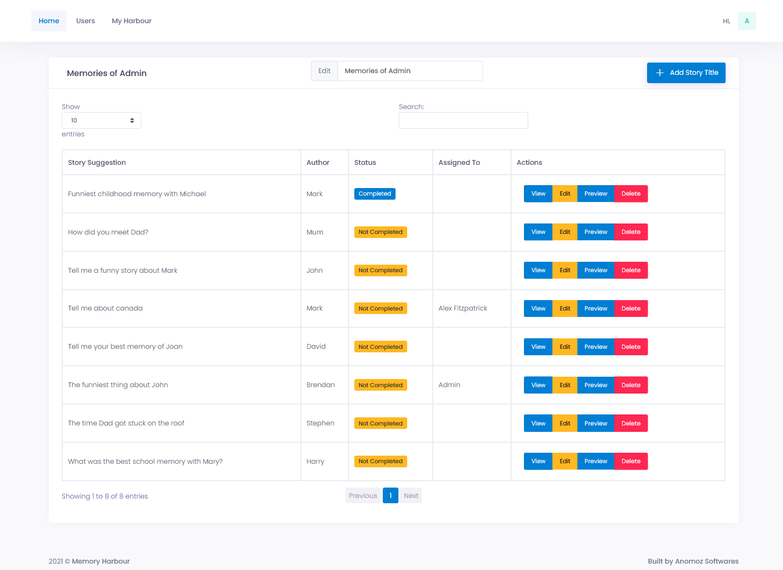Click Edit label beside the title field
Image resolution: width=783 pixels, height=570 pixels.
(x=324, y=71)
